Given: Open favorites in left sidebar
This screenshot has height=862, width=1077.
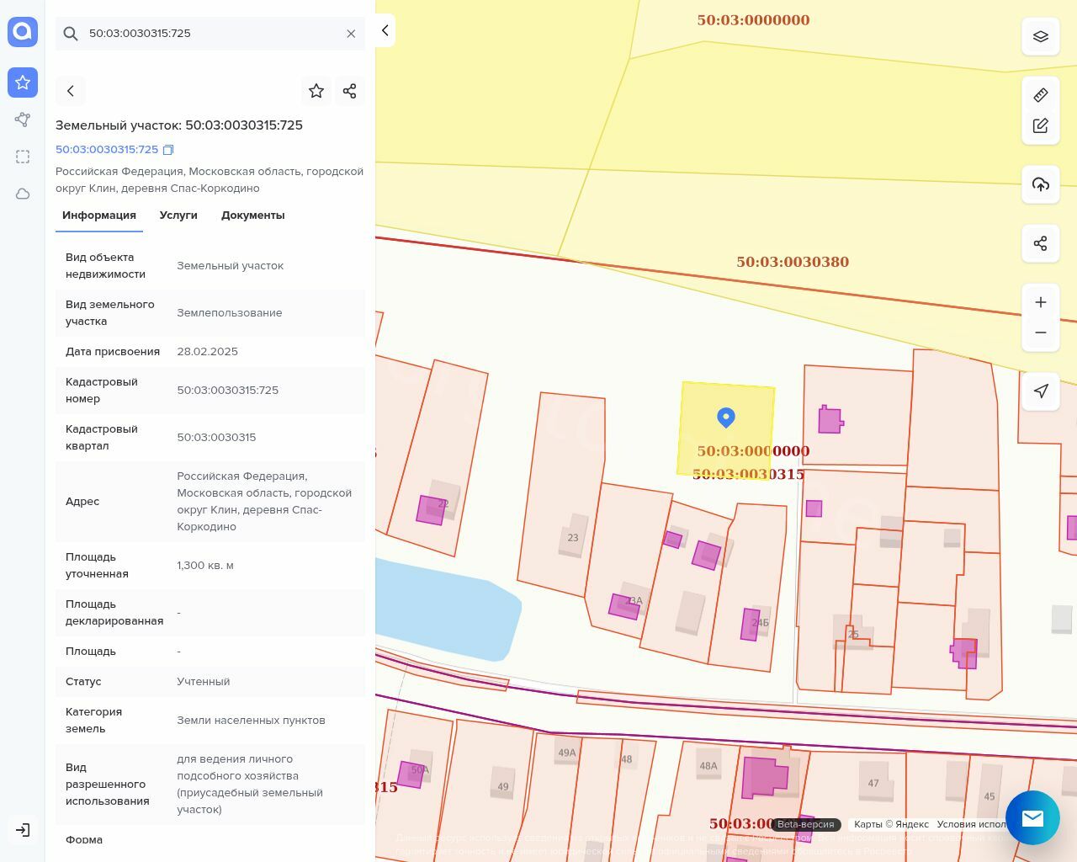Looking at the screenshot, I should click(23, 82).
